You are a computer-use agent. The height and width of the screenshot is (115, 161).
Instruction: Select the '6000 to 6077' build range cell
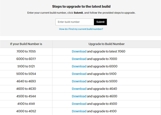click(x=26, y=59)
